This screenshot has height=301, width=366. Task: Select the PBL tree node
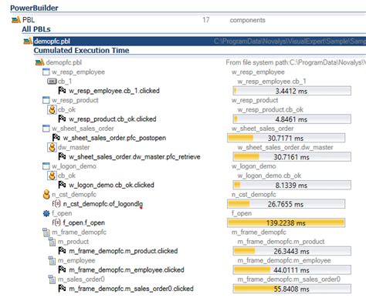[x=29, y=20]
